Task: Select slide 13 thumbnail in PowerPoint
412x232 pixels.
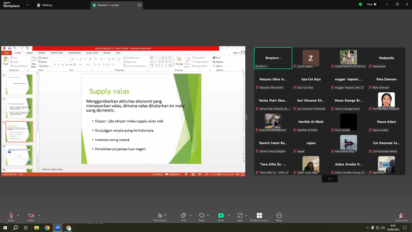Action: [x=19, y=108]
